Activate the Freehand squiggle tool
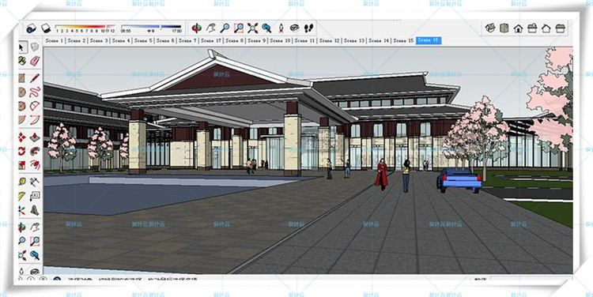This screenshot has height=297, width=593. 35,92
